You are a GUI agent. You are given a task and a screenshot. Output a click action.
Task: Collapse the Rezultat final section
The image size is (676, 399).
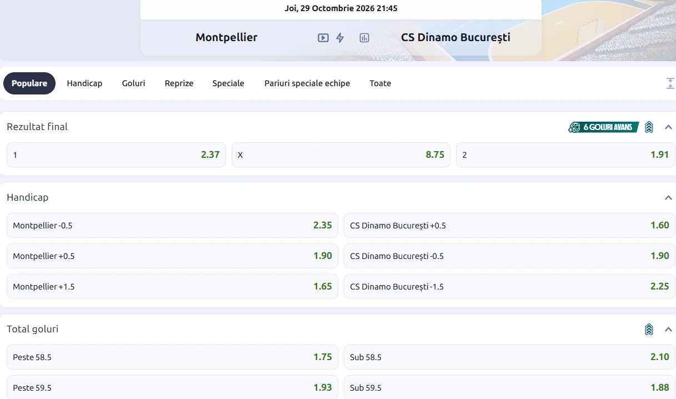(x=668, y=127)
